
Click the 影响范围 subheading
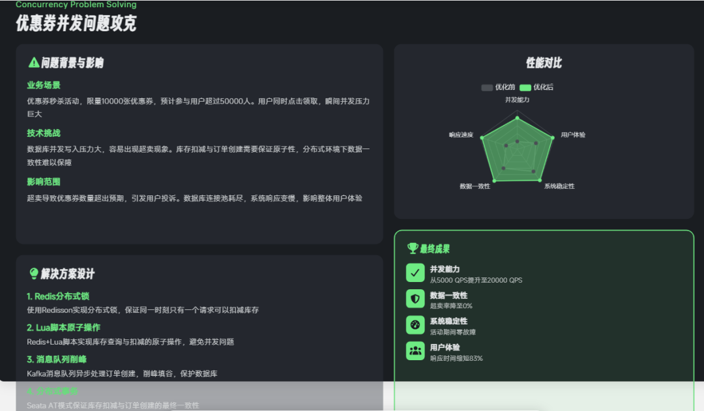coord(44,182)
